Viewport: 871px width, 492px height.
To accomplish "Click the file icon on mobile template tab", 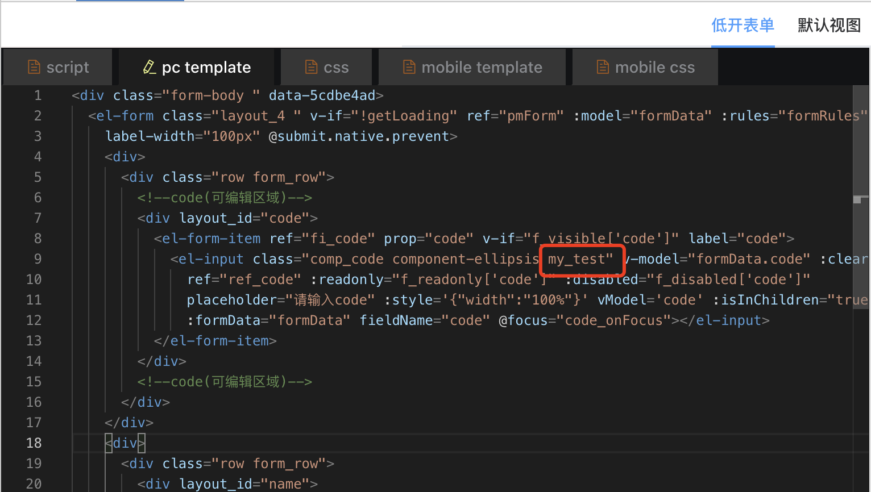I will 409,67.
